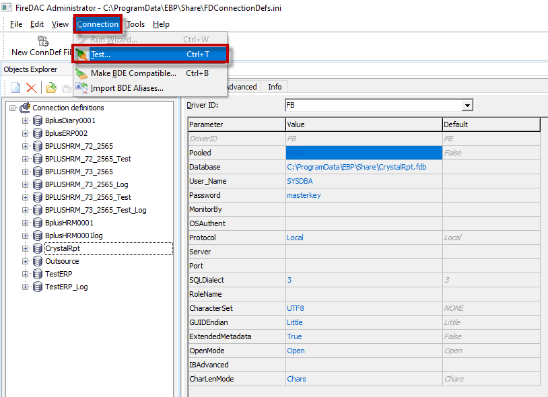The image size is (548, 397).
Task: Click the database icon beside TestERP_Log
Action: (38, 287)
